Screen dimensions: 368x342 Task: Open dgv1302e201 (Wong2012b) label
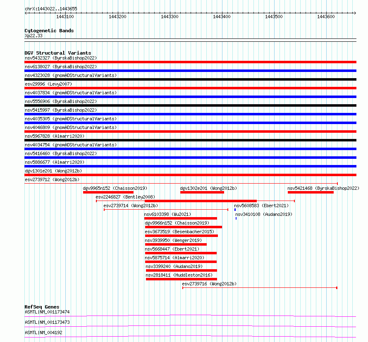208,188
